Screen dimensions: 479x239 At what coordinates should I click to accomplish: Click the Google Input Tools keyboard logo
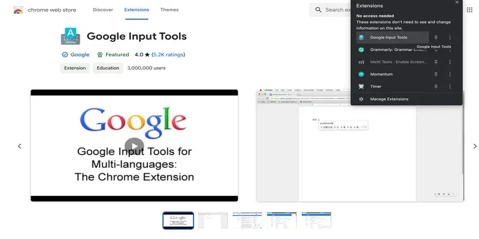(x=71, y=36)
